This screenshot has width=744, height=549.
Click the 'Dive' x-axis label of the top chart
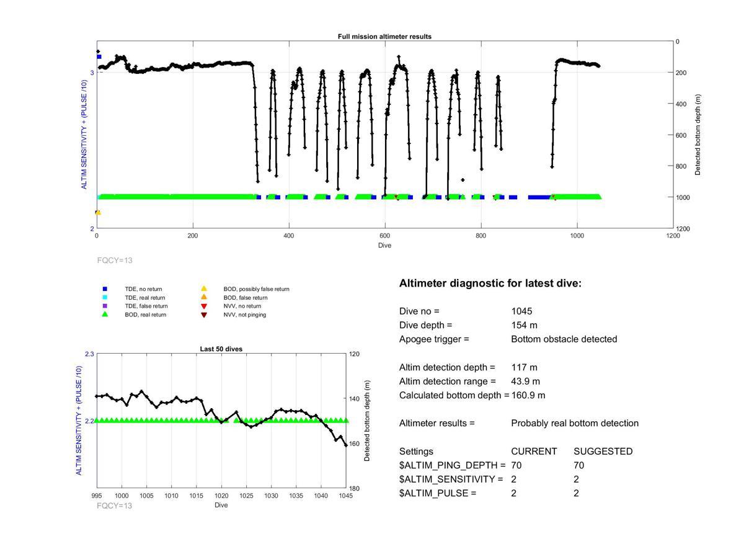click(x=384, y=246)
